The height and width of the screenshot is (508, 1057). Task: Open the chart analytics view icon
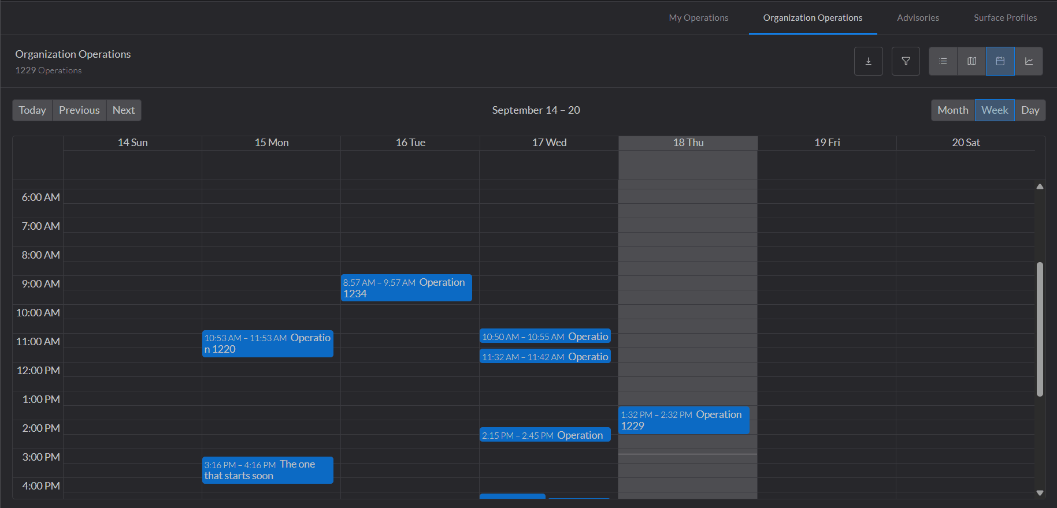click(1029, 61)
